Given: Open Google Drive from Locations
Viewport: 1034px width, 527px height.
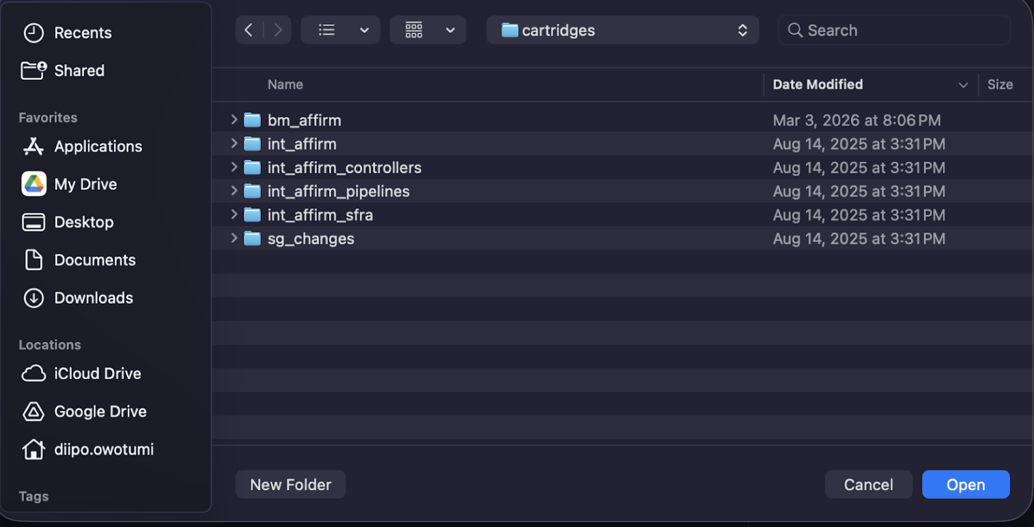Looking at the screenshot, I should click(100, 411).
